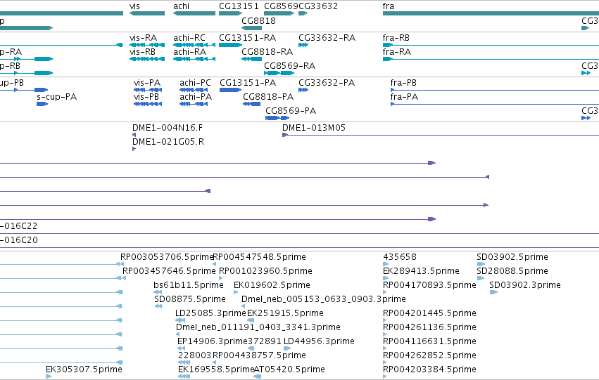The image size is (599, 380).
Task: Select the vis-PB protein feature
Action: 148,104
